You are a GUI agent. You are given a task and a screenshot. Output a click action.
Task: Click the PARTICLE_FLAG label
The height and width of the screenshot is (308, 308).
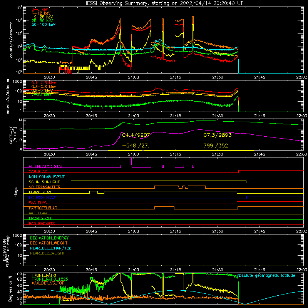pos(43,208)
